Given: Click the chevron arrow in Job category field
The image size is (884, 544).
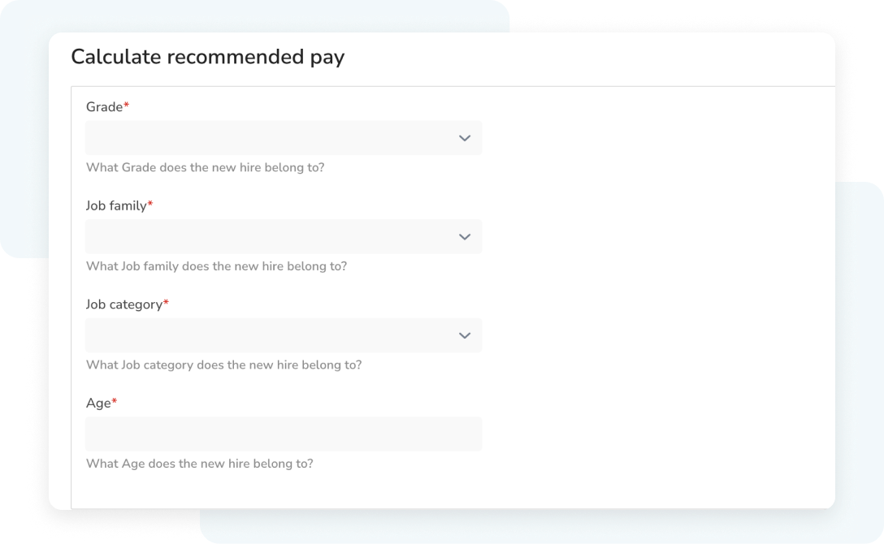Looking at the screenshot, I should (x=465, y=335).
